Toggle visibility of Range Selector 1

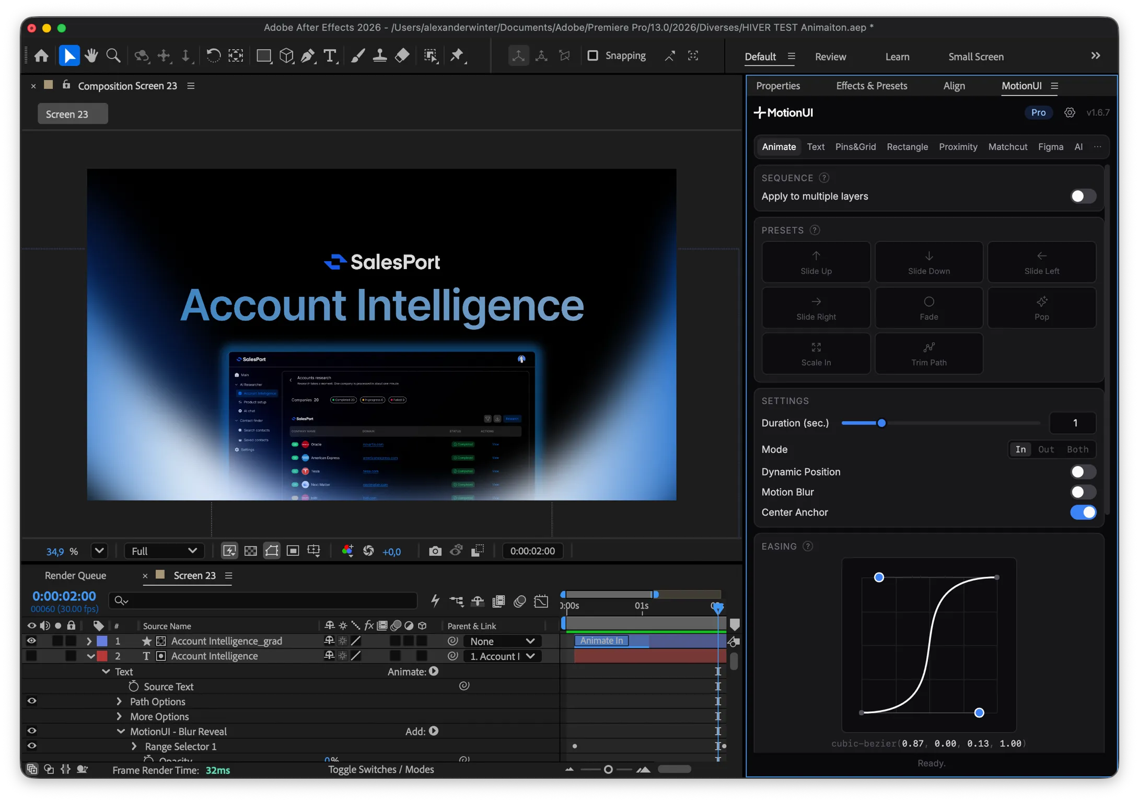32,747
